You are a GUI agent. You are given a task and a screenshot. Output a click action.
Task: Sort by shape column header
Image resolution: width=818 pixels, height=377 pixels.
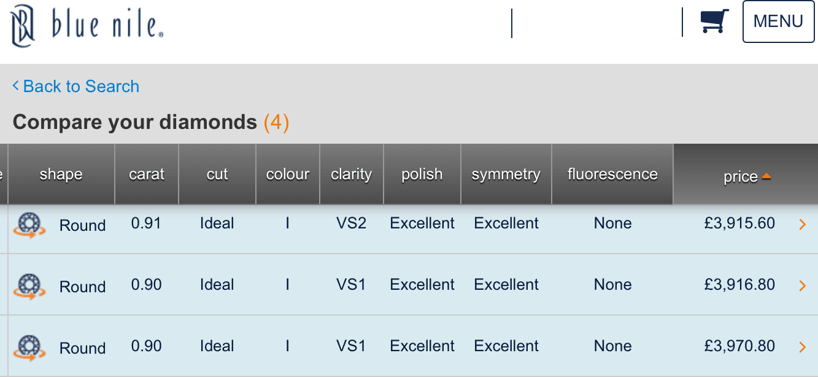pos(61,174)
